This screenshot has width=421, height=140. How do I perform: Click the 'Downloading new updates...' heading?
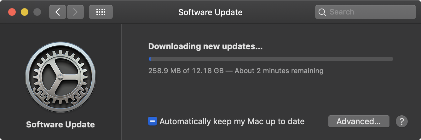tap(205, 46)
